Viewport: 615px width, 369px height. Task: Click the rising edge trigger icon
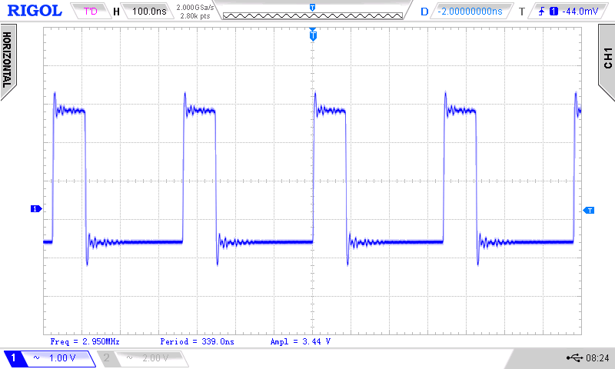(x=542, y=12)
